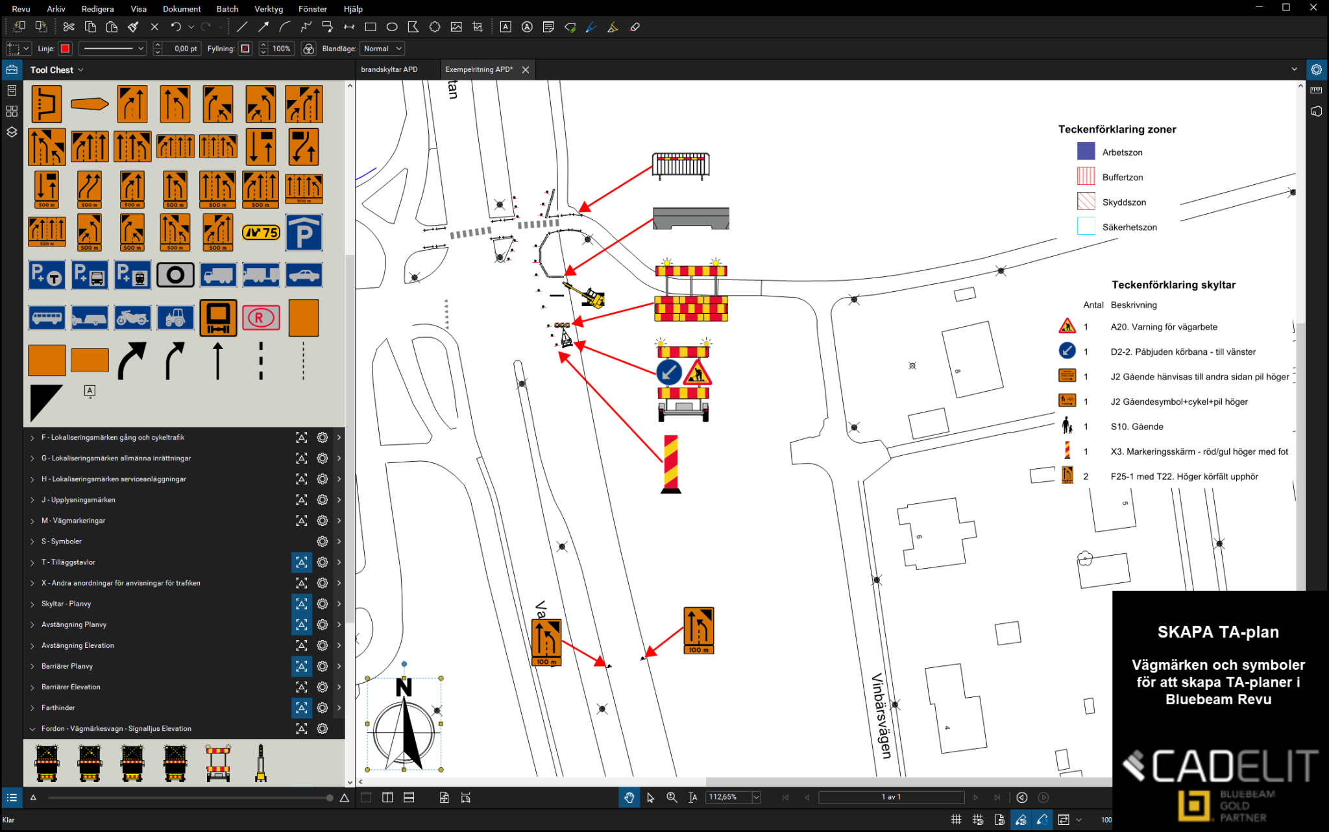Screen dimensions: 1329x832
Task: Select the Text Box tool
Action: (x=506, y=27)
